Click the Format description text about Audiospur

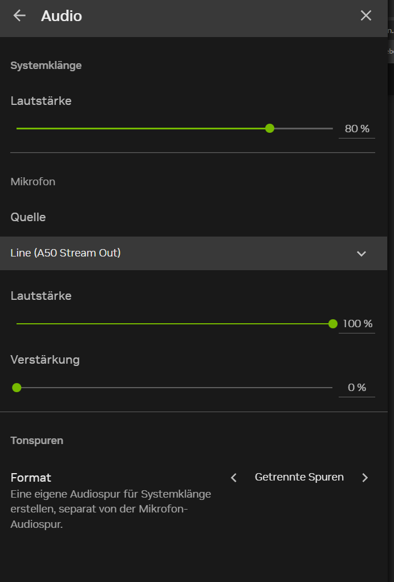(111, 509)
